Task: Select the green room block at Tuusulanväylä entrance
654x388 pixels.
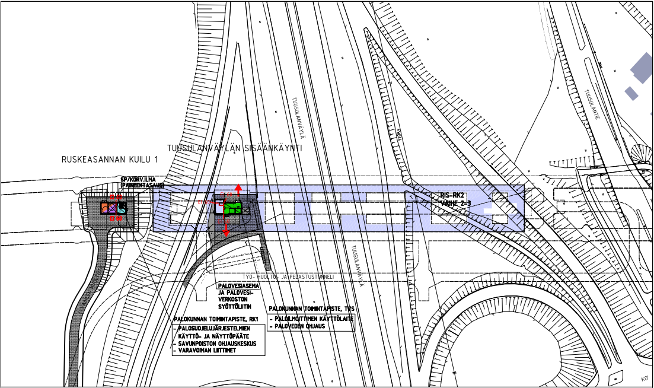Action: coord(232,208)
